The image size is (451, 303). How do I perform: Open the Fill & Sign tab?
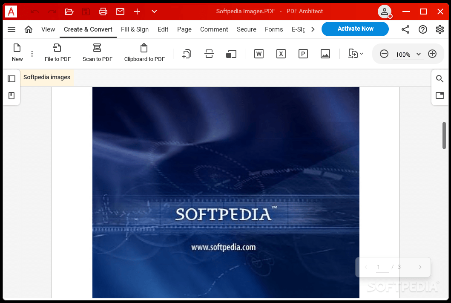135,29
